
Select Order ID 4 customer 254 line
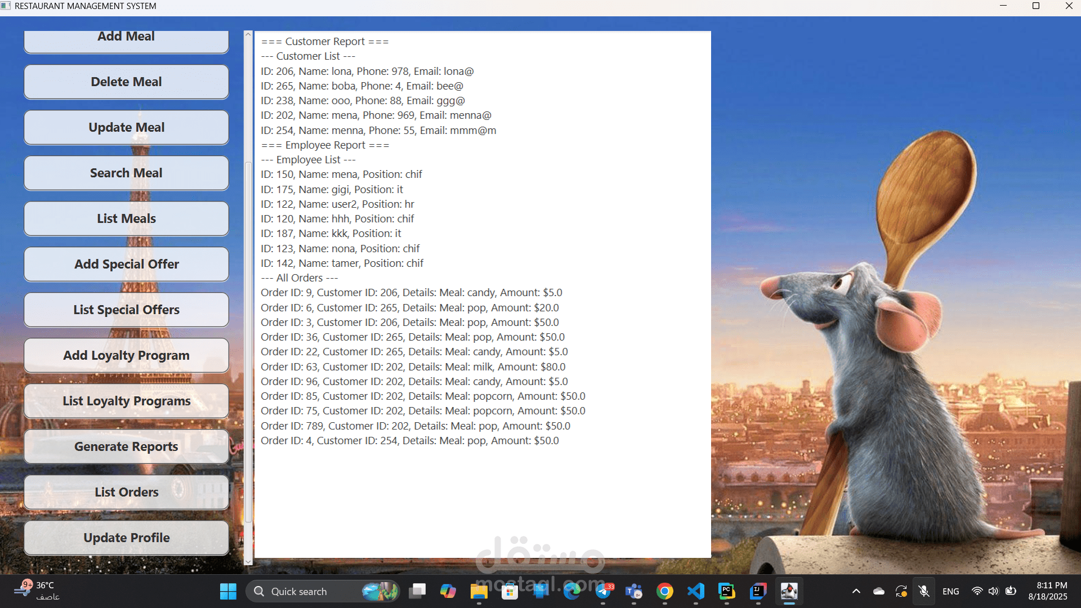tap(410, 440)
